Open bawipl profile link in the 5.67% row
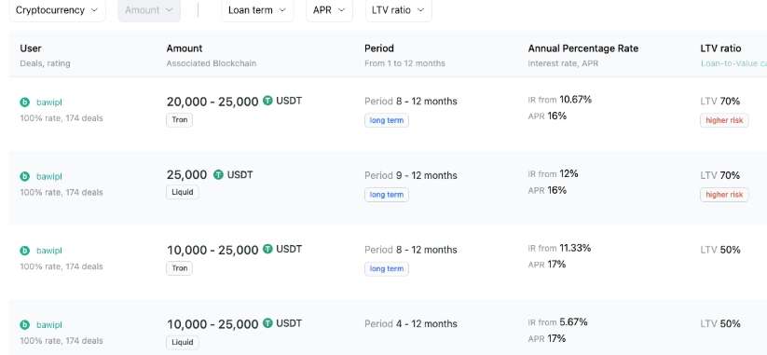767x355 pixels. (48, 324)
